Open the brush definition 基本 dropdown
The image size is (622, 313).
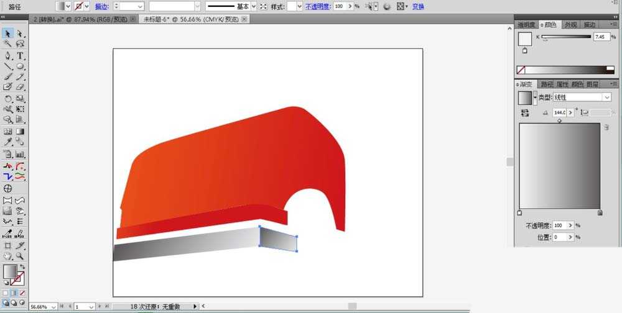coord(253,6)
